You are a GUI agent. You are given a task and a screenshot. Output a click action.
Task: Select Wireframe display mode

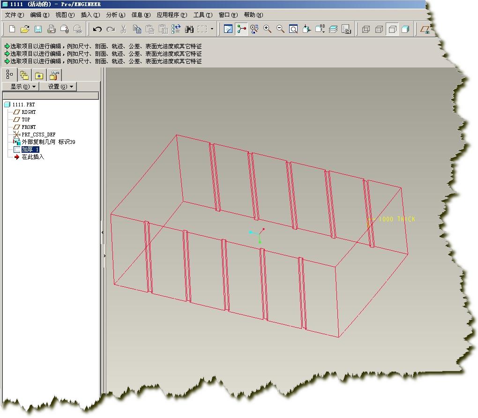[366, 29]
